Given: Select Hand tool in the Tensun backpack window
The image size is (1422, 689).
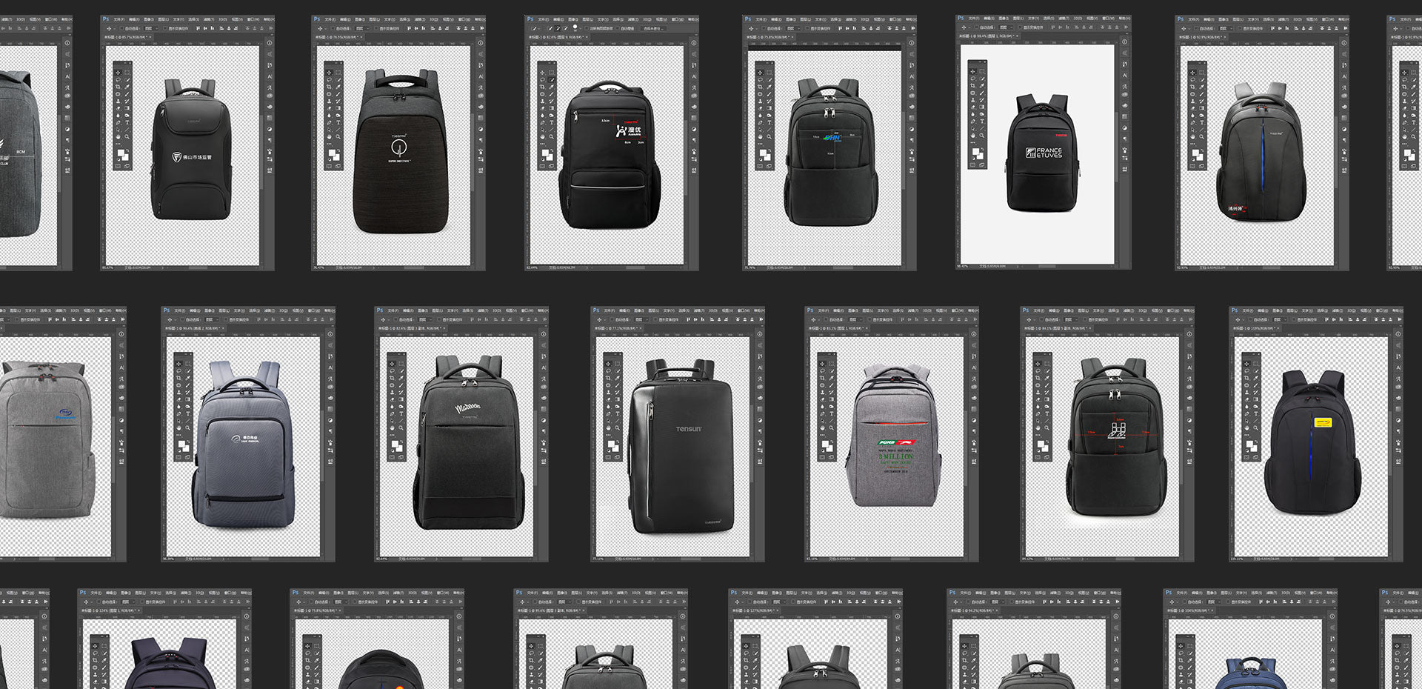Looking at the screenshot, I should 608,427.
